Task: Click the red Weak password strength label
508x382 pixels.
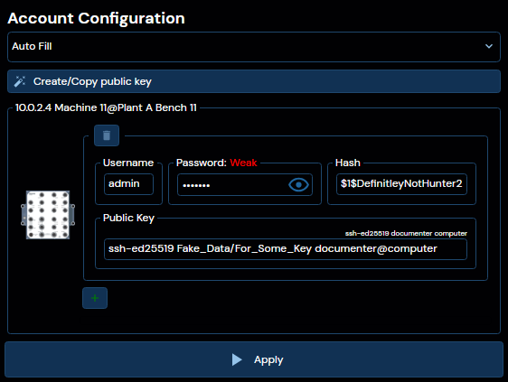Action: 243,163
